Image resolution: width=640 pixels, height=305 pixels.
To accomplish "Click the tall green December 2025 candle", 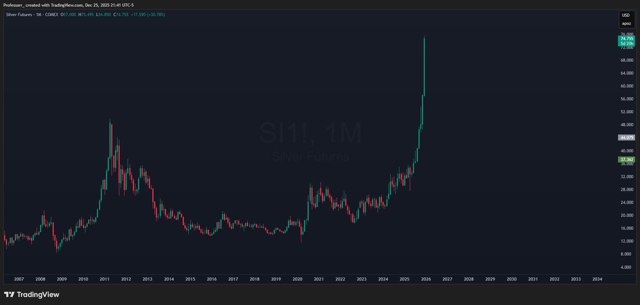I will click(x=424, y=67).
